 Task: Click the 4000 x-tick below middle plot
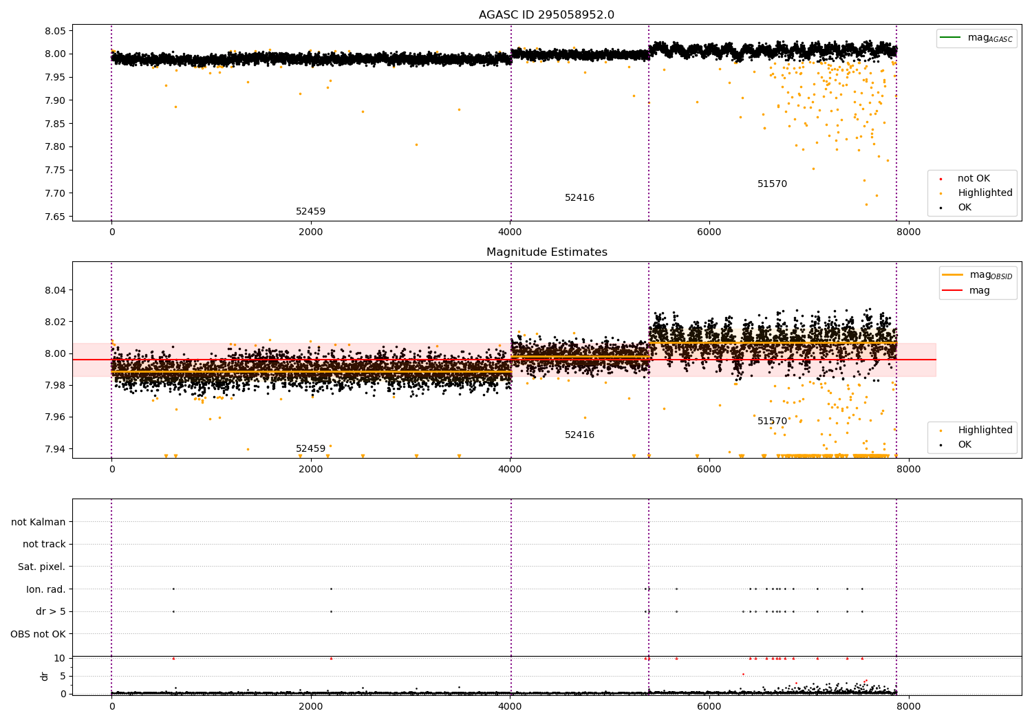[x=510, y=470]
